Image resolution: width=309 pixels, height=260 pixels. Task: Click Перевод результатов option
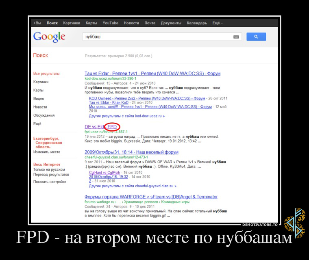[51, 175]
